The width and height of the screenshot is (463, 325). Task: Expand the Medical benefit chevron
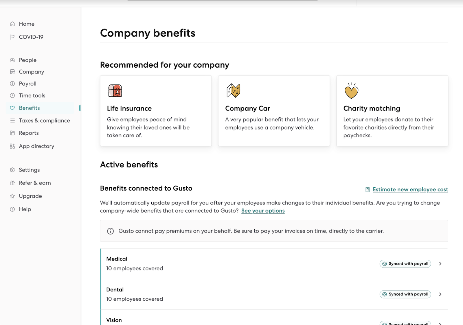pyautogui.click(x=440, y=264)
